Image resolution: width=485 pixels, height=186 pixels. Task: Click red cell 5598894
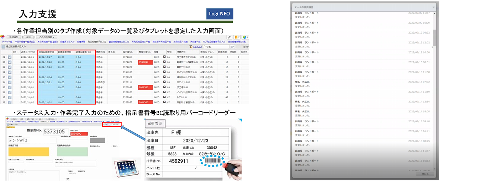click(x=145, y=62)
